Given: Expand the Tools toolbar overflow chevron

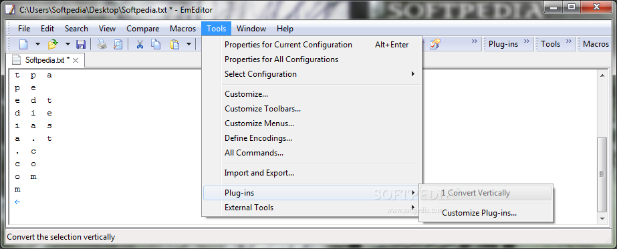Looking at the screenshot, I should pyautogui.click(x=569, y=41).
